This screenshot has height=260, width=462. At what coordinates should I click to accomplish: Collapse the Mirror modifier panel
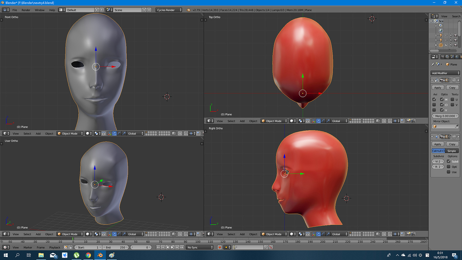[x=432, y=80]
